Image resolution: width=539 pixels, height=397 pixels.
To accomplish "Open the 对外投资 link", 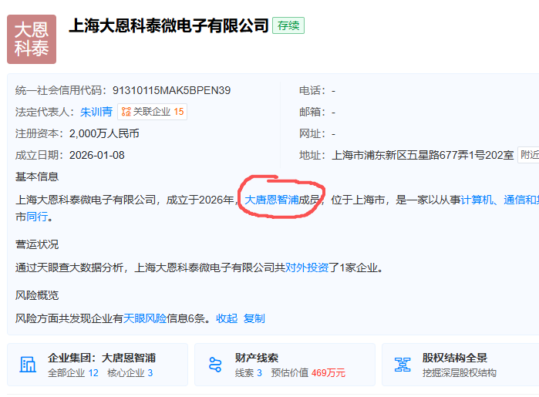I will click(307, 267).
